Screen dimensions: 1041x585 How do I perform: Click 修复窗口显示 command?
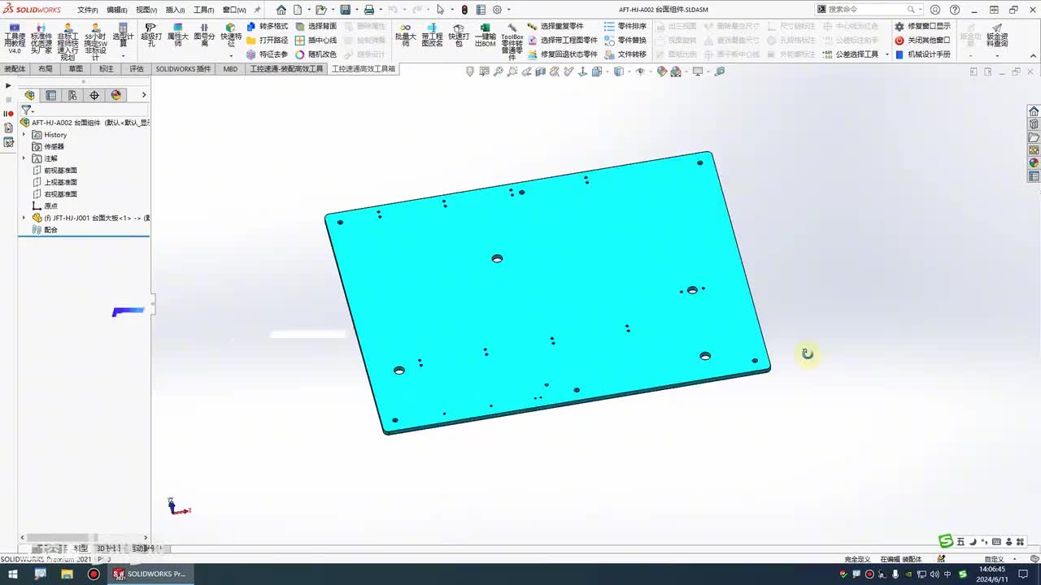pos(922,26)
